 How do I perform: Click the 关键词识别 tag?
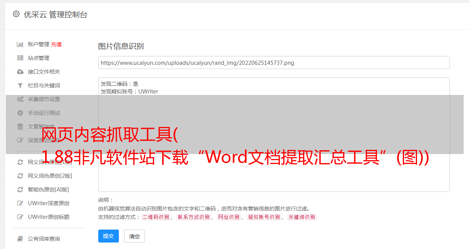click(302, 217)
